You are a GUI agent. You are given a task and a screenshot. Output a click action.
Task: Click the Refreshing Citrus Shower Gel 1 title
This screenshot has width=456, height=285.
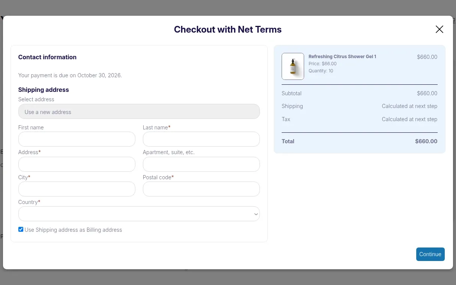pos(342,57)
